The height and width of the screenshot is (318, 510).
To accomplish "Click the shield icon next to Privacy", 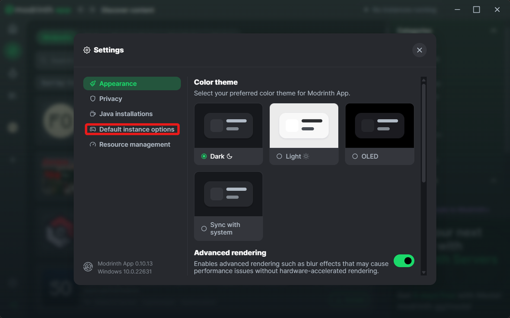I will click(x=93, y=99).
